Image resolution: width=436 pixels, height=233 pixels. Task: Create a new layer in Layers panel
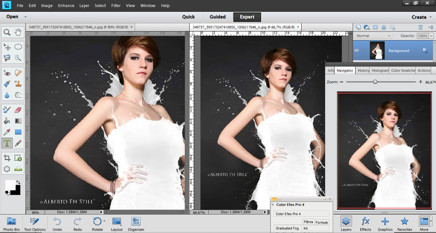(x=358, y=27)
